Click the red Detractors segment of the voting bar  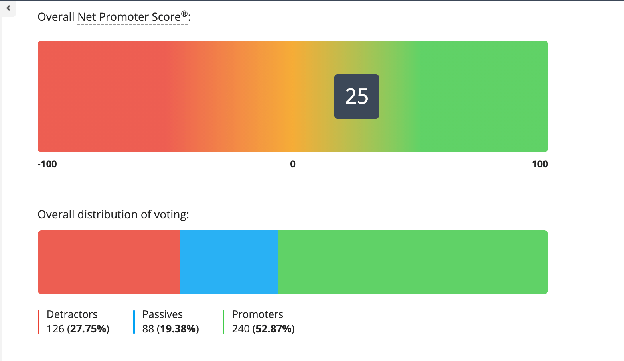tap(109, 262)
